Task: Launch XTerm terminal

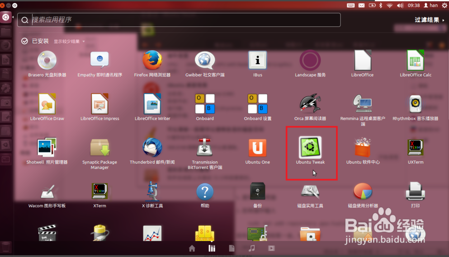Action: pos(99,195)
